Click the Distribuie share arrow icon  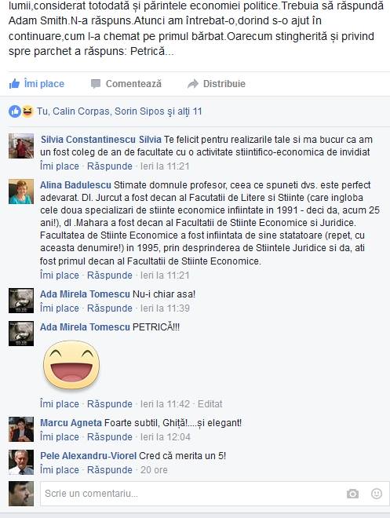(193, 84)
